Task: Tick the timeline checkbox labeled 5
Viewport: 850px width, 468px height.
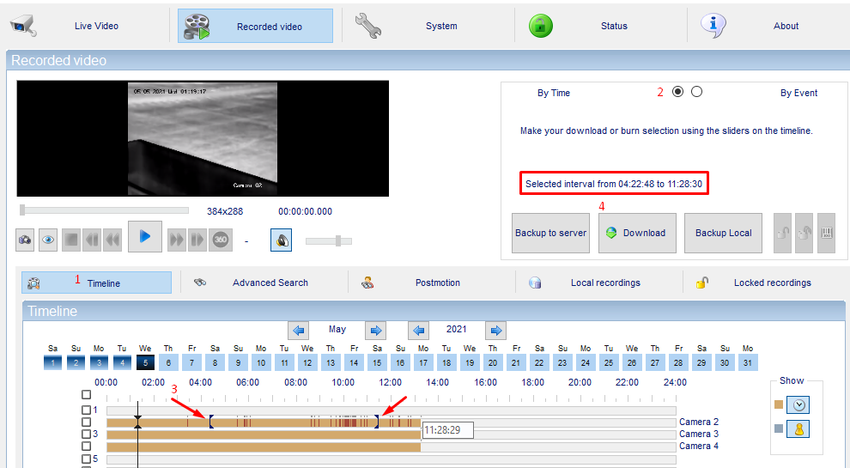Action: tap(86, 459)
